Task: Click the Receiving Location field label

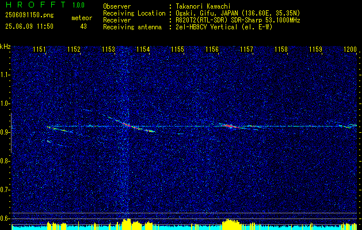Action: coord(134,13)
